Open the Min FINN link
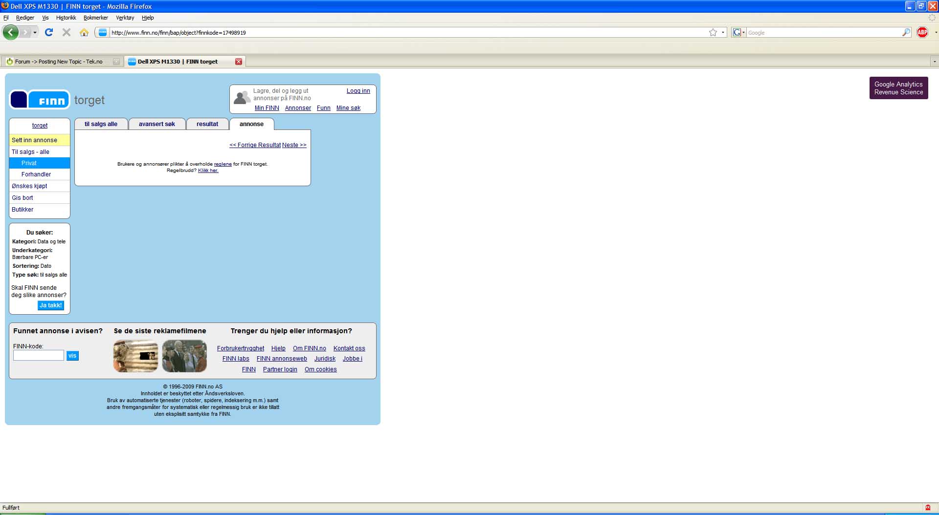The width and height of the screenshot is (939, 515). click(267, 108)
